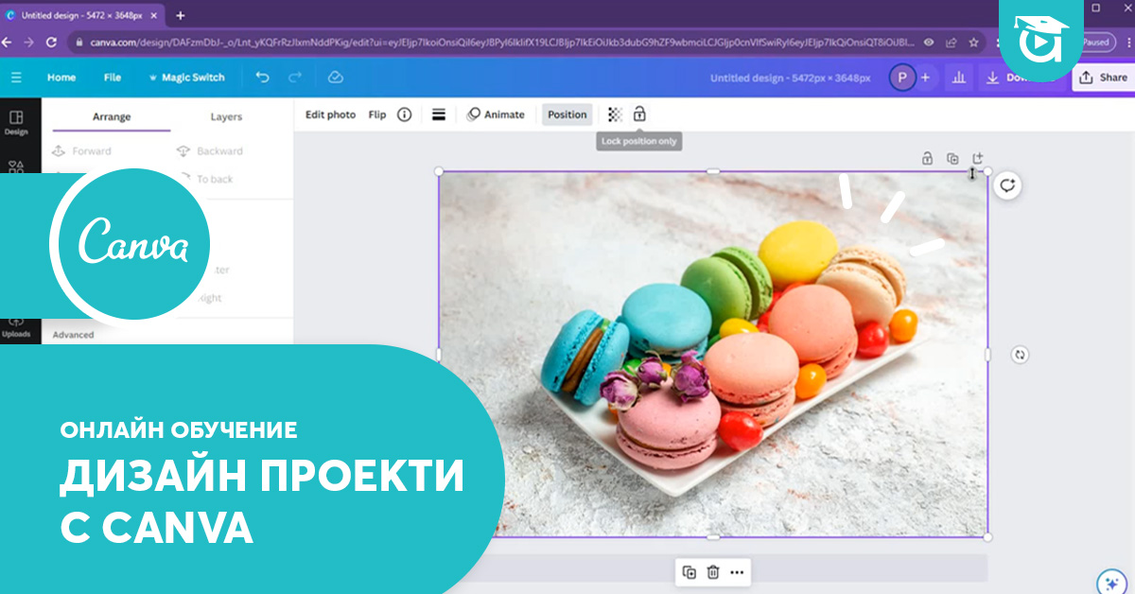This screenshot has height=594, width=1135.
Task: Open the border line style options
Action: point(439,114)
